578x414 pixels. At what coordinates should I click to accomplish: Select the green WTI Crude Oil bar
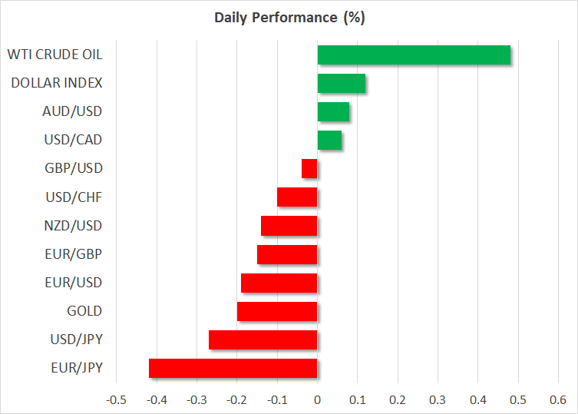click(414, 55)
